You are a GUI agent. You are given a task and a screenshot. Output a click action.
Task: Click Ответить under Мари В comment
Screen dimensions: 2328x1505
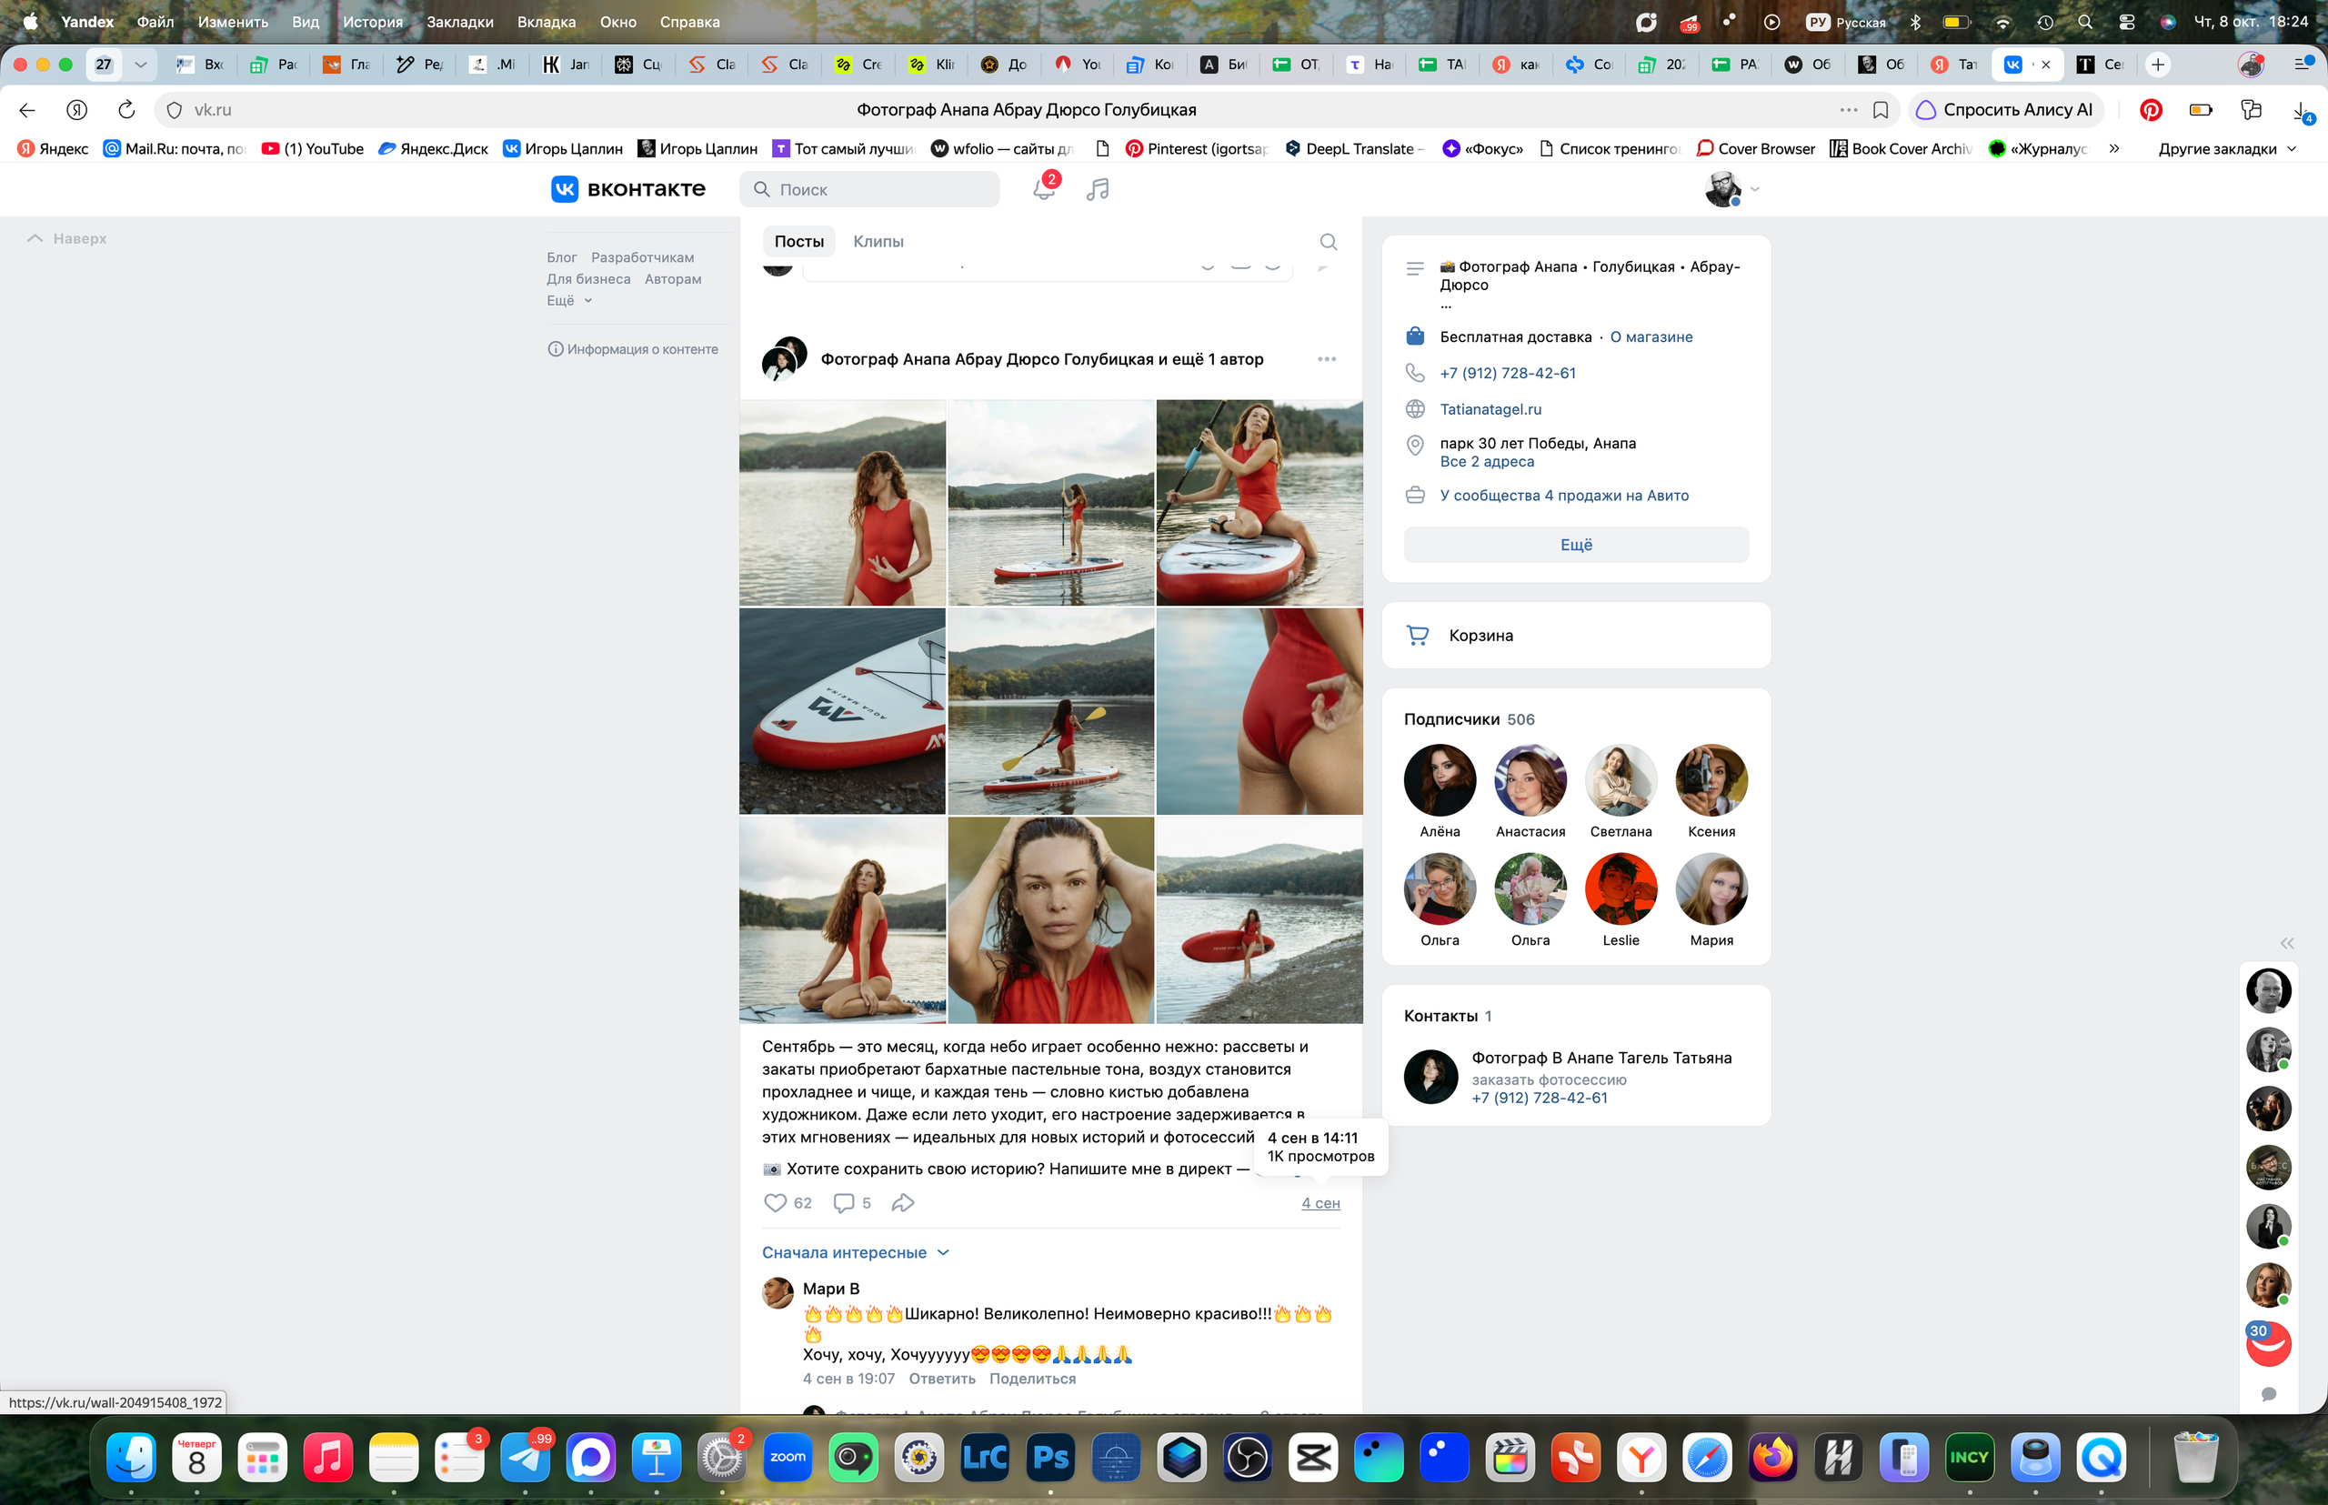point(941,1378)
